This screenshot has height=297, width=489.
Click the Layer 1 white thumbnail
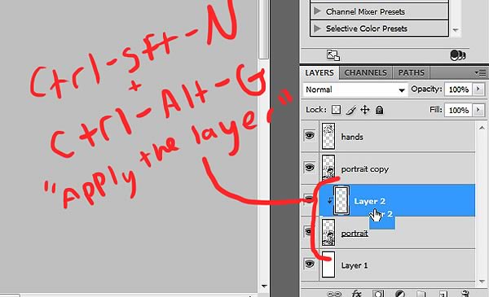(328, 264)
